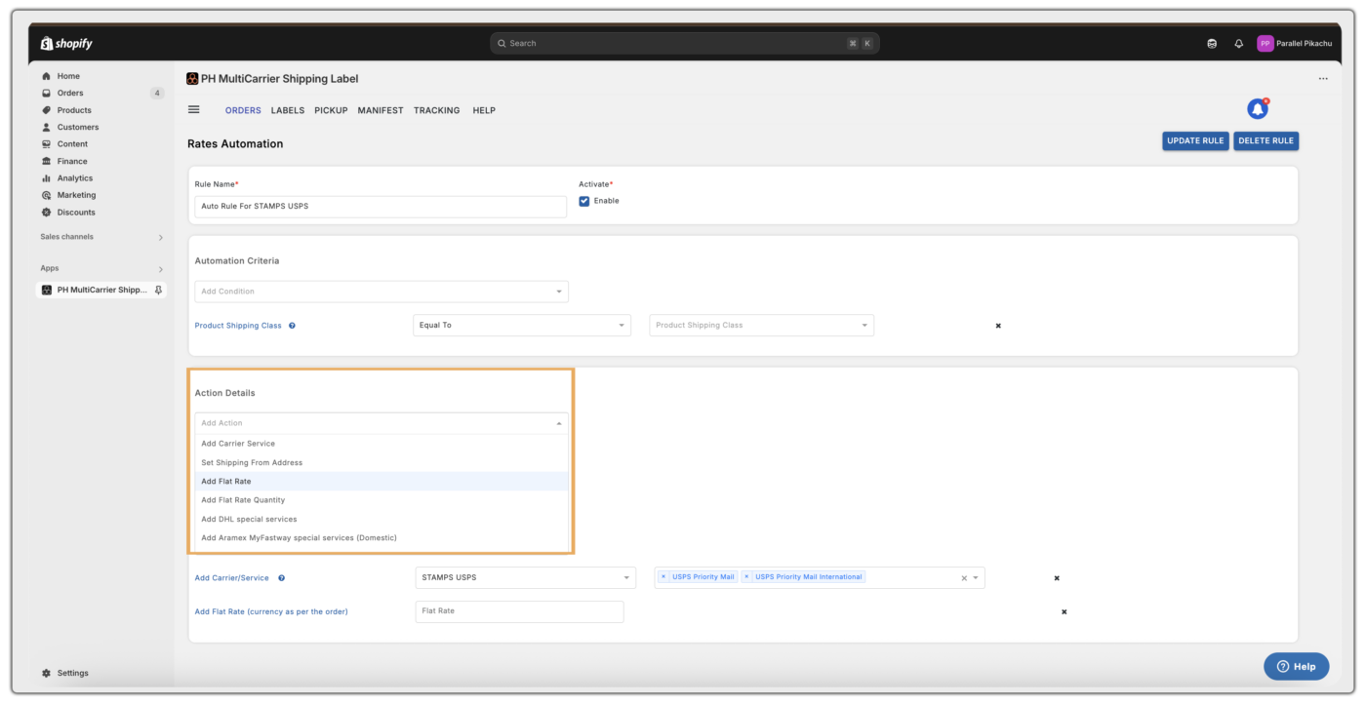Remove USPS Priority Mail International tag
1366x704 pixels.
(x=747, y=577)
